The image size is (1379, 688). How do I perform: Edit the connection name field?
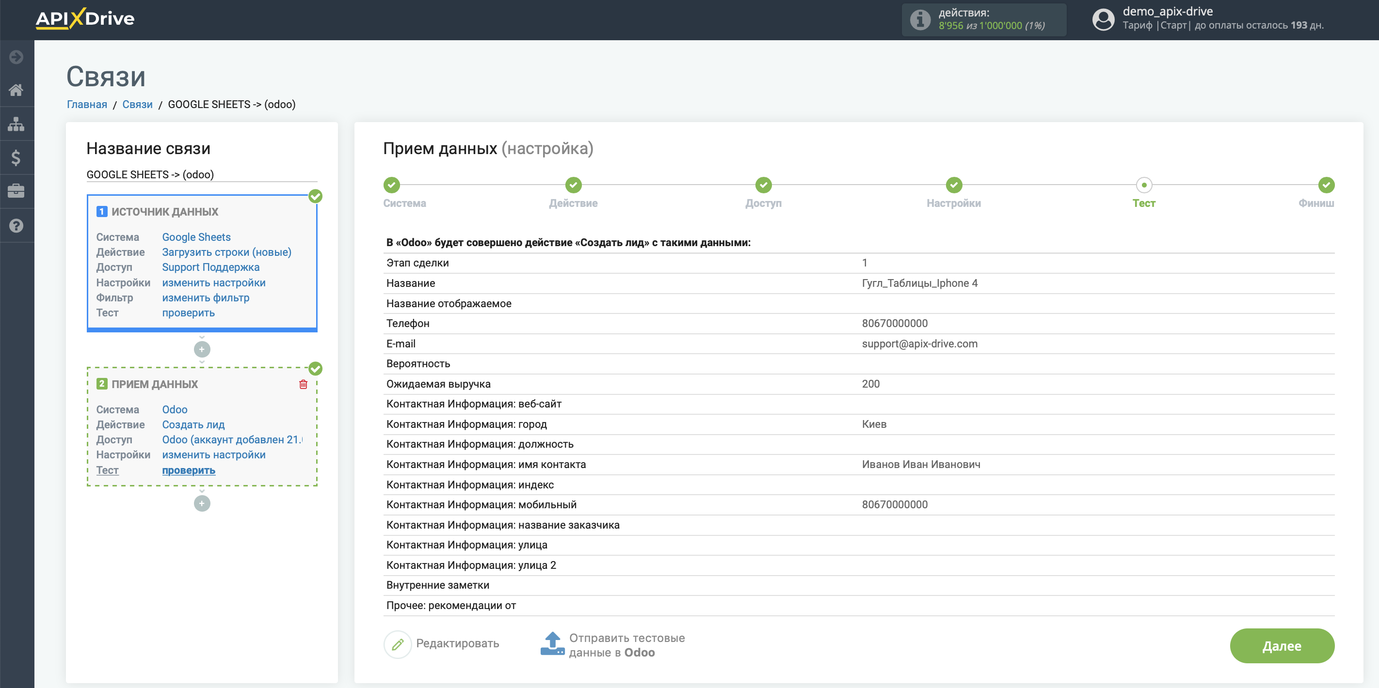point(202,174)
